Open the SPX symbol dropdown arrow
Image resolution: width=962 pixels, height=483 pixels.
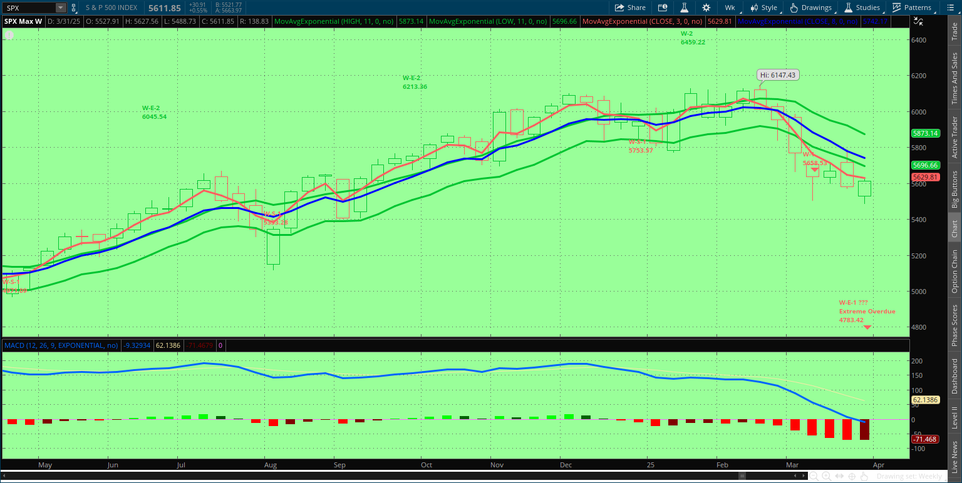click(60, 8)
